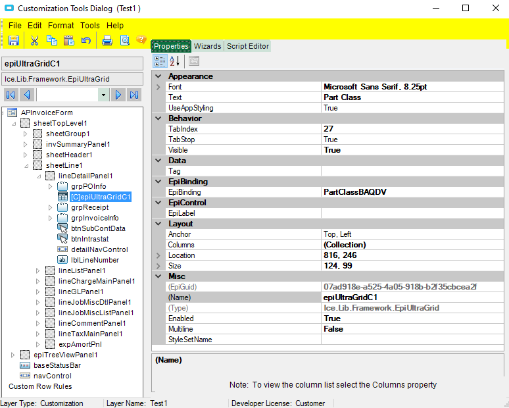The width and height of the screenshot is (509, 408).
Task: Go to next control navigation button
Action: (x=118, y=95)
